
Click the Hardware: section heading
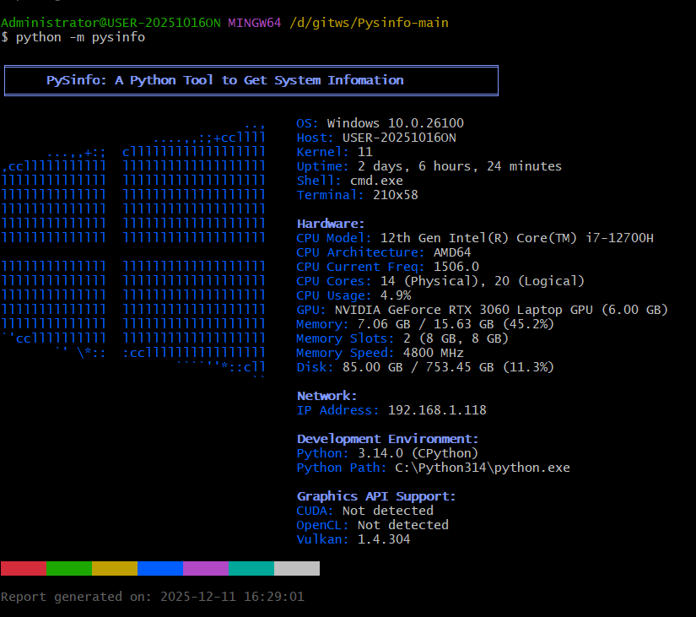[331, 224]
